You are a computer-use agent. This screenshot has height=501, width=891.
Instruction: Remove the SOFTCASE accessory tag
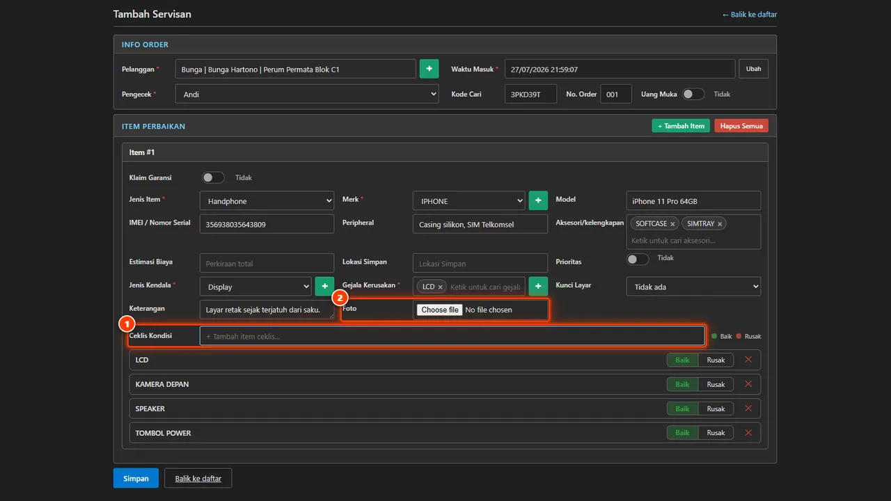[x=672, y=224]
